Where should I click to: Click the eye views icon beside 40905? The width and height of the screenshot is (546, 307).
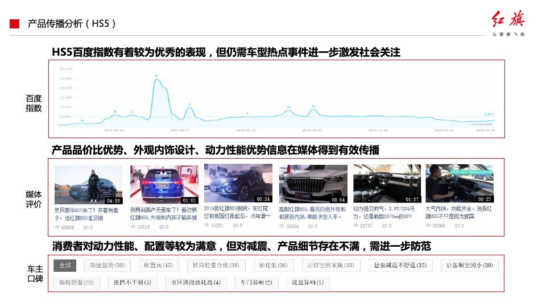[57, 227]
